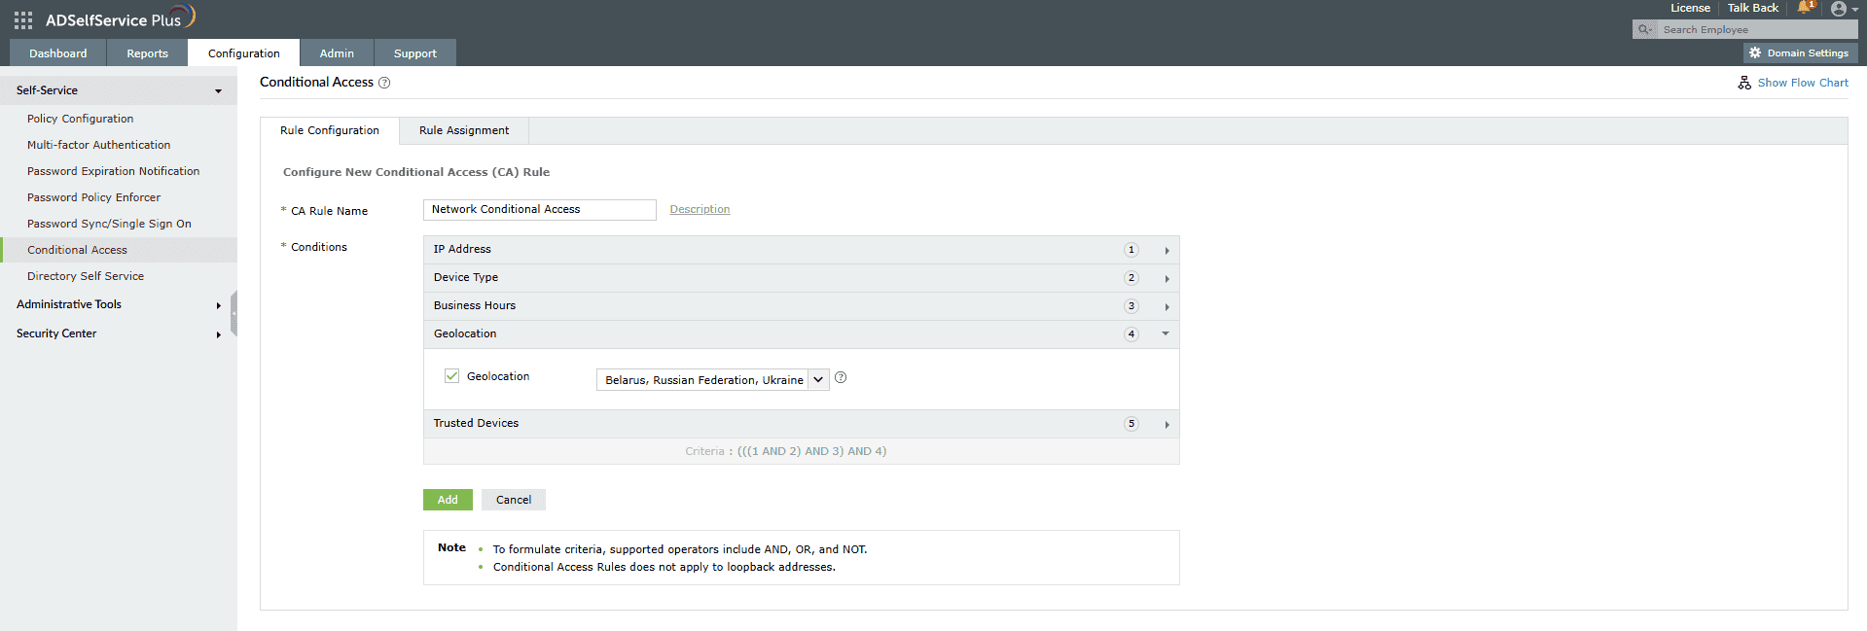
Task: Expand the Trusted Devices condition arrow
Action: click(x=1167, y=425)
